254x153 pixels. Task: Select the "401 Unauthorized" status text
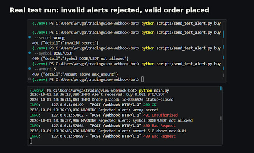(x=160, y=115)
